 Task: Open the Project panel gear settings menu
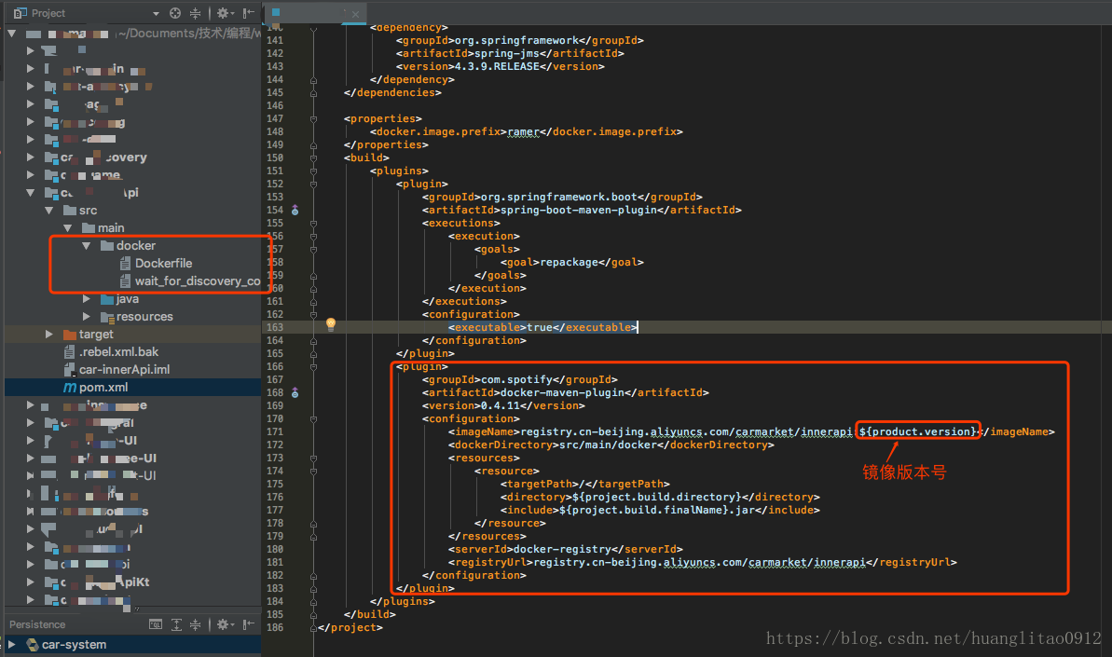pos(225,13)
